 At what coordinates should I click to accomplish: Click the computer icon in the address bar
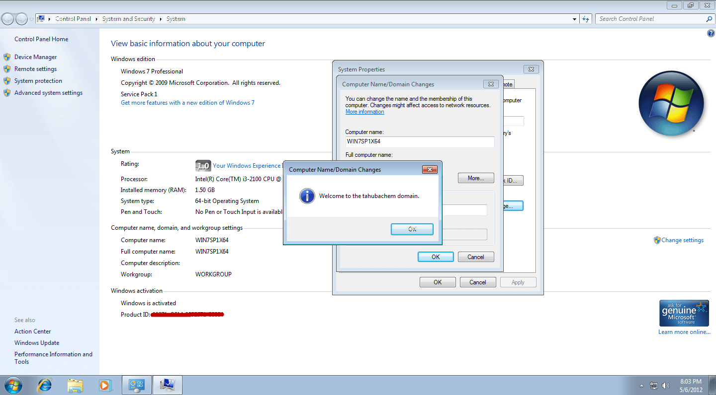(x=41, y=19)
